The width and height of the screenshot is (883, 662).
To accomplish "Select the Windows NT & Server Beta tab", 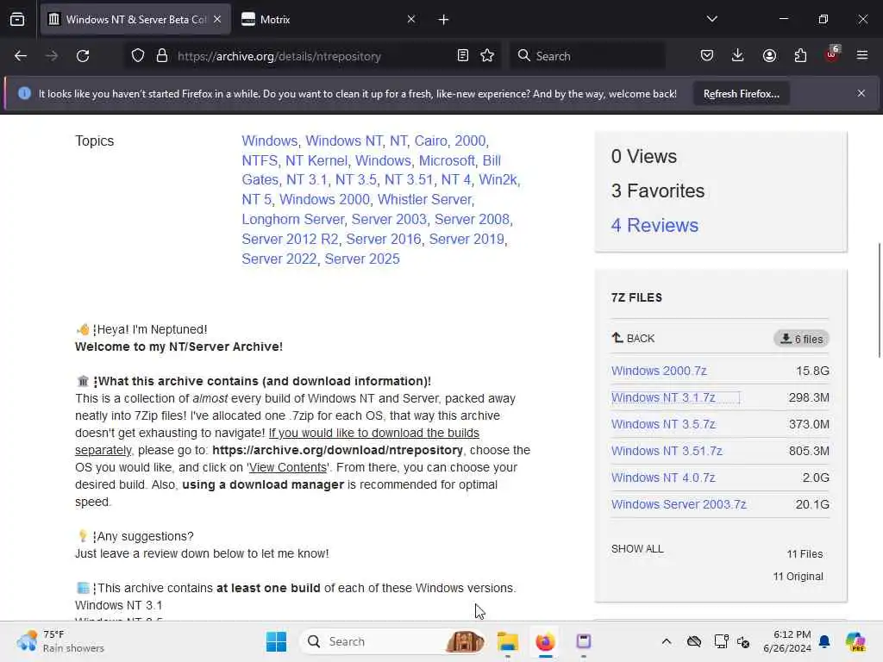I will coord(135,20).
